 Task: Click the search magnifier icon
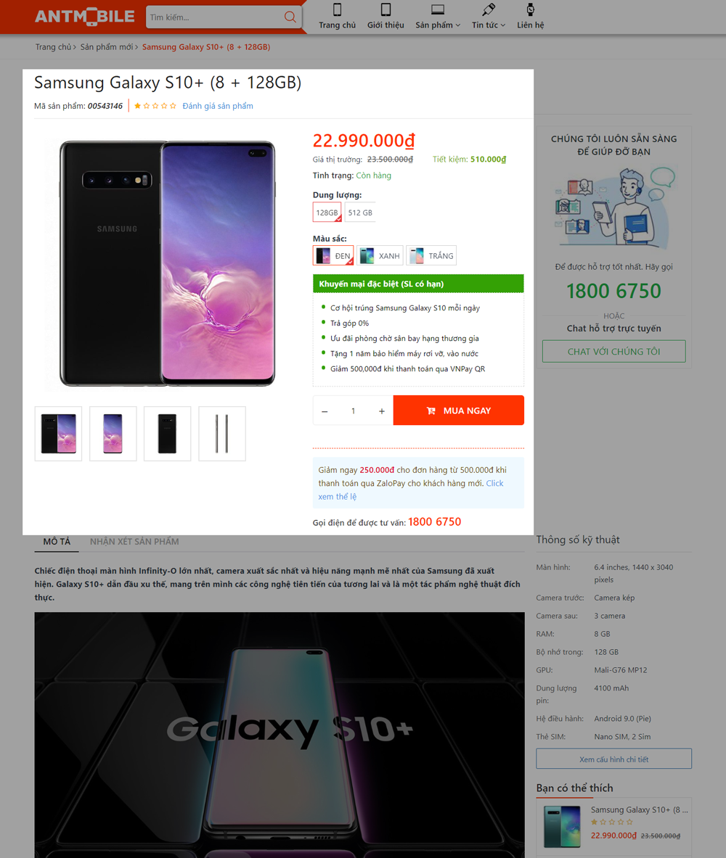tap(290, 17)
